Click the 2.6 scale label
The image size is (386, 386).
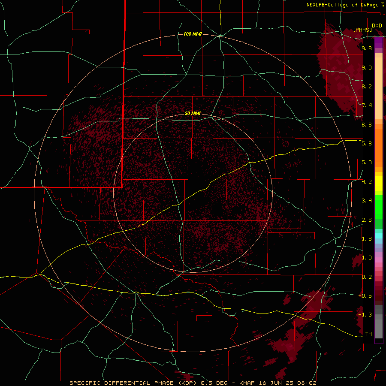(x=367, y=220)
